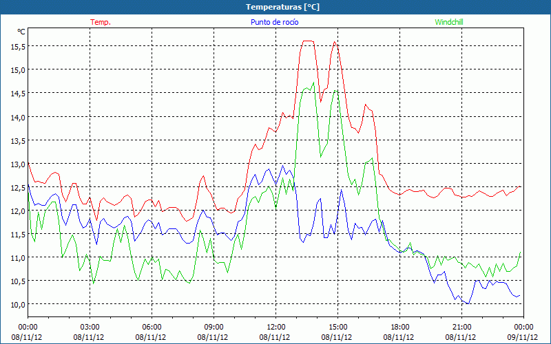
Task: Click the '10,5' y-axis value
Action: click(x=19, y=281)
